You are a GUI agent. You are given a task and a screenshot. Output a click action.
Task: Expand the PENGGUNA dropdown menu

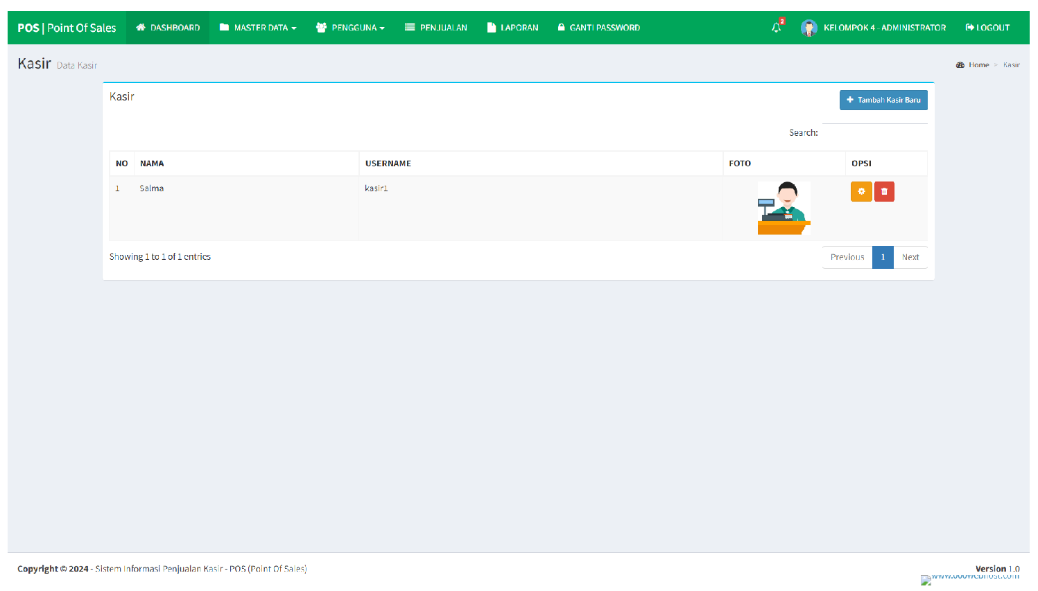(351, 27)
